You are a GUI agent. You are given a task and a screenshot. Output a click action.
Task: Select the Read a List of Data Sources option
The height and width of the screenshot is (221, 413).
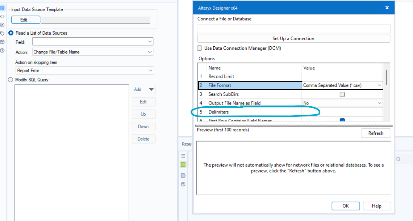point(11,33)
